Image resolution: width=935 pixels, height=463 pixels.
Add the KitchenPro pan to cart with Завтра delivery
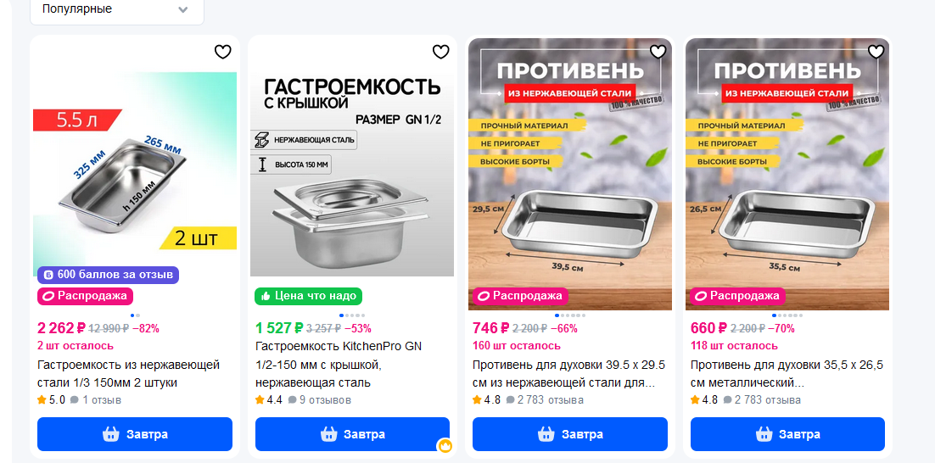point(352,434)
